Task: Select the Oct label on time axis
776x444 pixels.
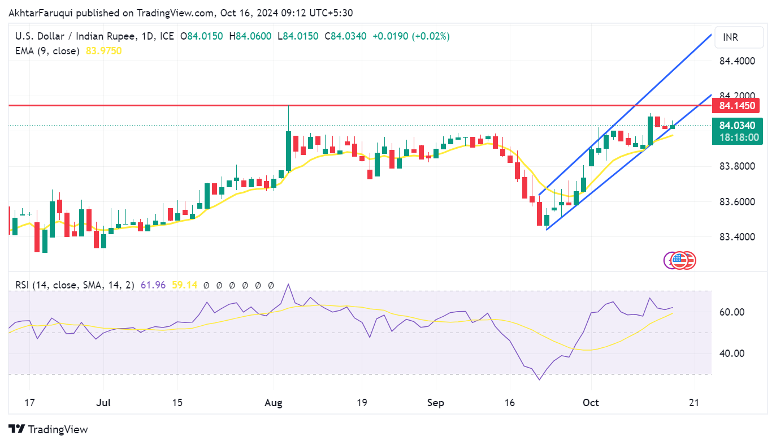Action: (x=591, y=403)
